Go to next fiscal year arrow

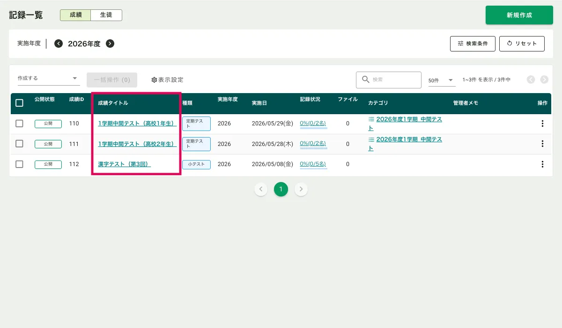tap(110, 44)
